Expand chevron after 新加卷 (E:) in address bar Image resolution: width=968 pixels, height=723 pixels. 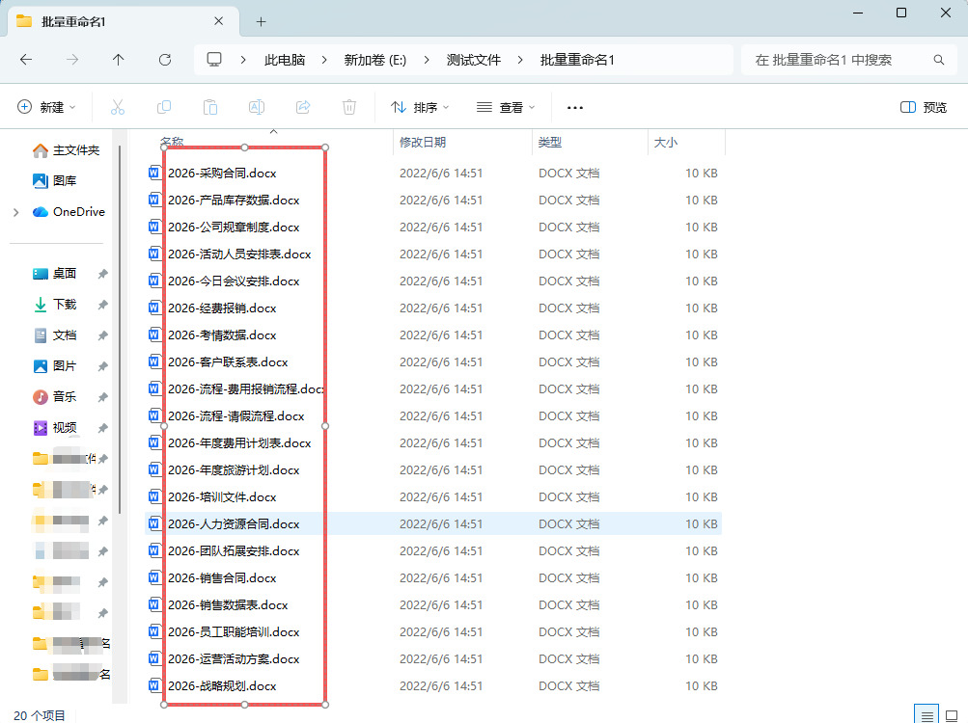click(427, 60)
